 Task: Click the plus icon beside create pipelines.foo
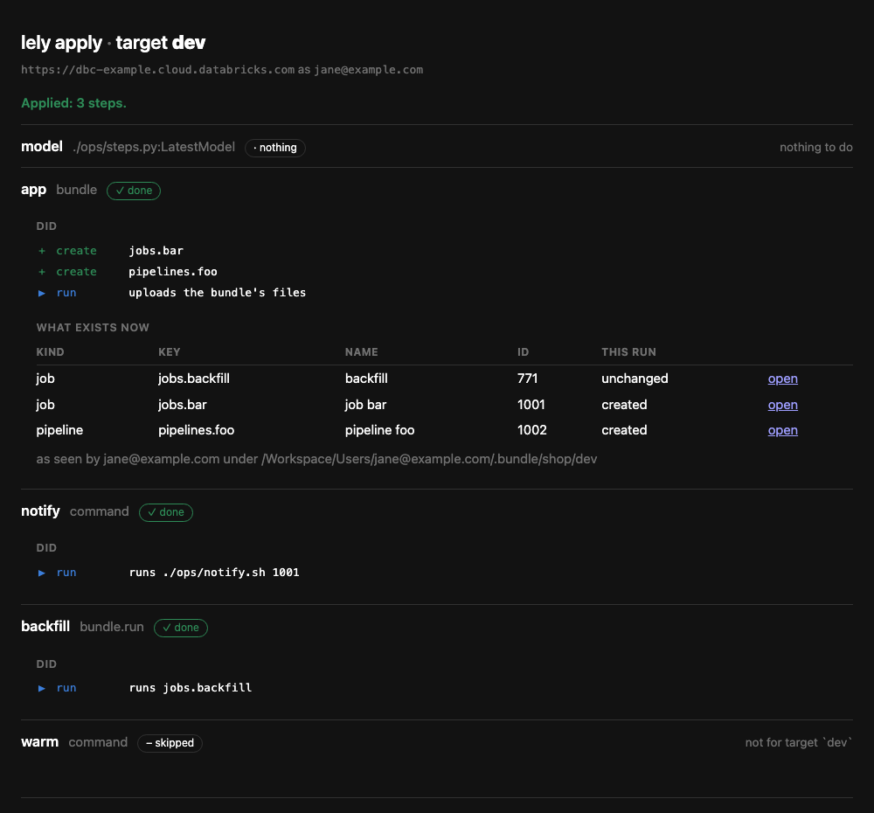click(x=42, y=272)
